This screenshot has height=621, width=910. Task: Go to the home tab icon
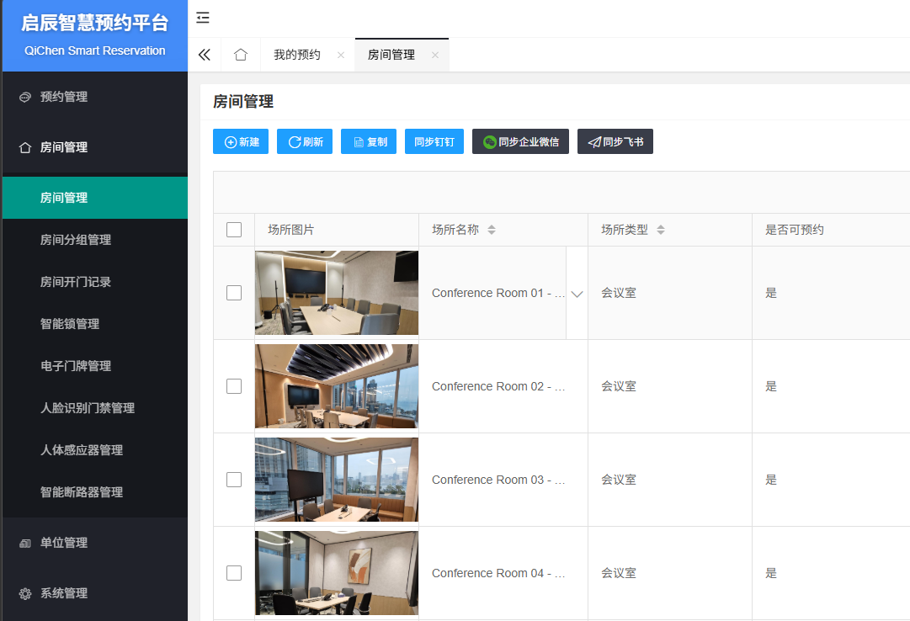241,55
